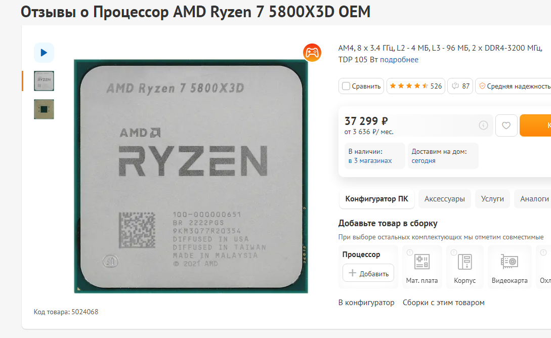Viewport: 551px width, 338px height.
Task: Switch to Аксессуары tab
Action: tap(445, 199)
